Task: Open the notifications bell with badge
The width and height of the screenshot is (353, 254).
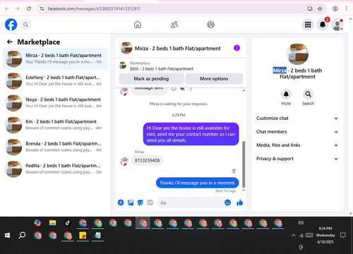Action: point(323,25)
